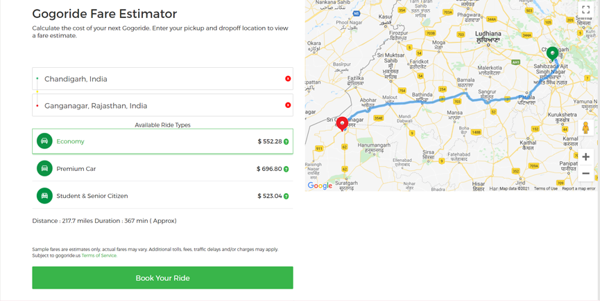Show Economy fare info tooltip icon
The height and width of the screenshot is (301, 600).
[x=286, y=142]
